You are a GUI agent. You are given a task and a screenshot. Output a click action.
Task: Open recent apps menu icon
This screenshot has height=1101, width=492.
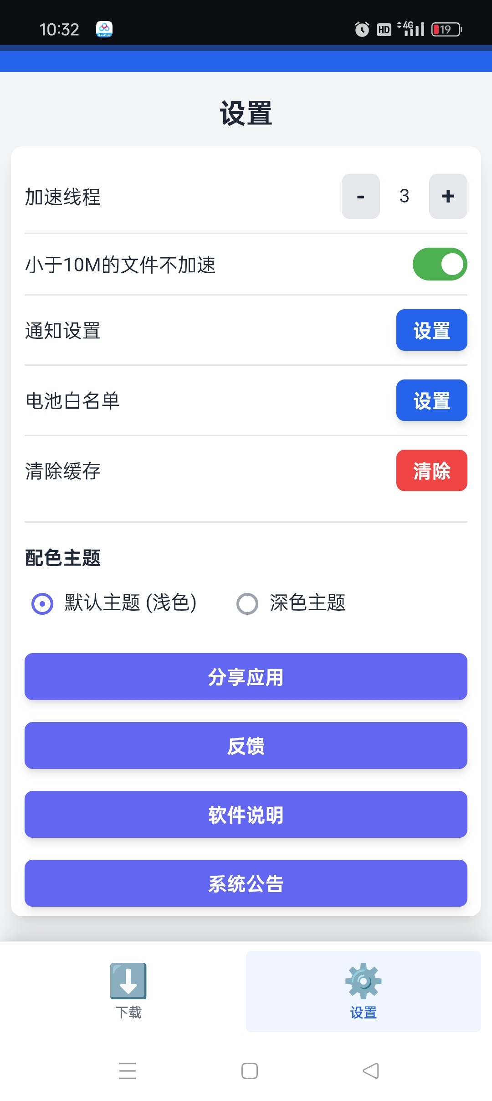click(128, 1070)
